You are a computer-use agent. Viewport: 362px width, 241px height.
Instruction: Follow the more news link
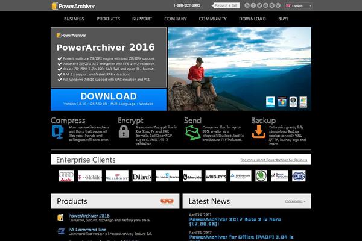[295, 201]
